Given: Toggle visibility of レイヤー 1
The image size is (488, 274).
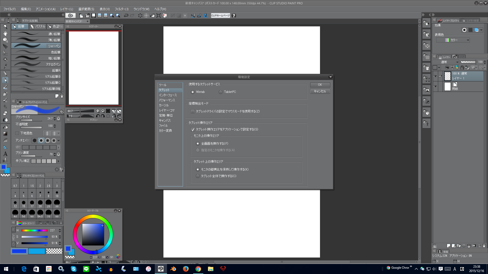Looking at the screenshot, I should click(x=435, y=76).
